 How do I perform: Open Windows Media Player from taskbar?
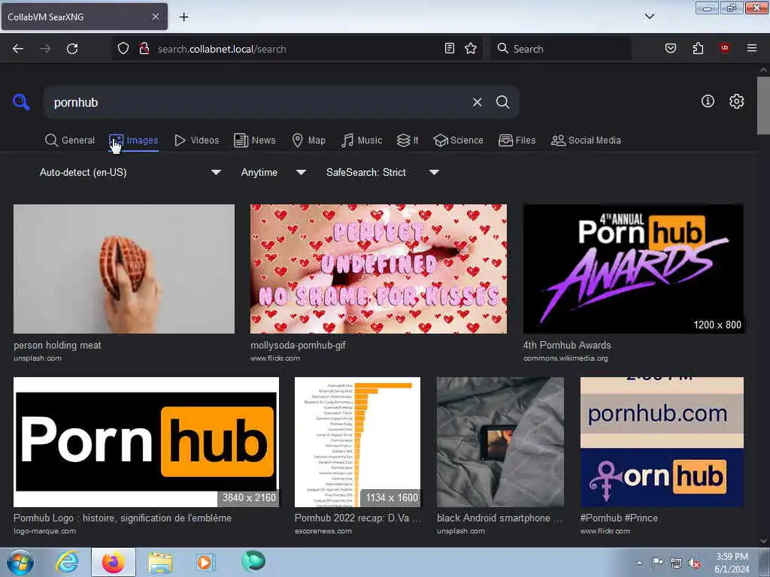click(205, 562)
